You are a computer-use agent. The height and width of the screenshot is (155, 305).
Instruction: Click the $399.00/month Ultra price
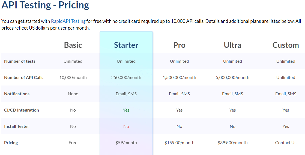[x=232, y=143]
